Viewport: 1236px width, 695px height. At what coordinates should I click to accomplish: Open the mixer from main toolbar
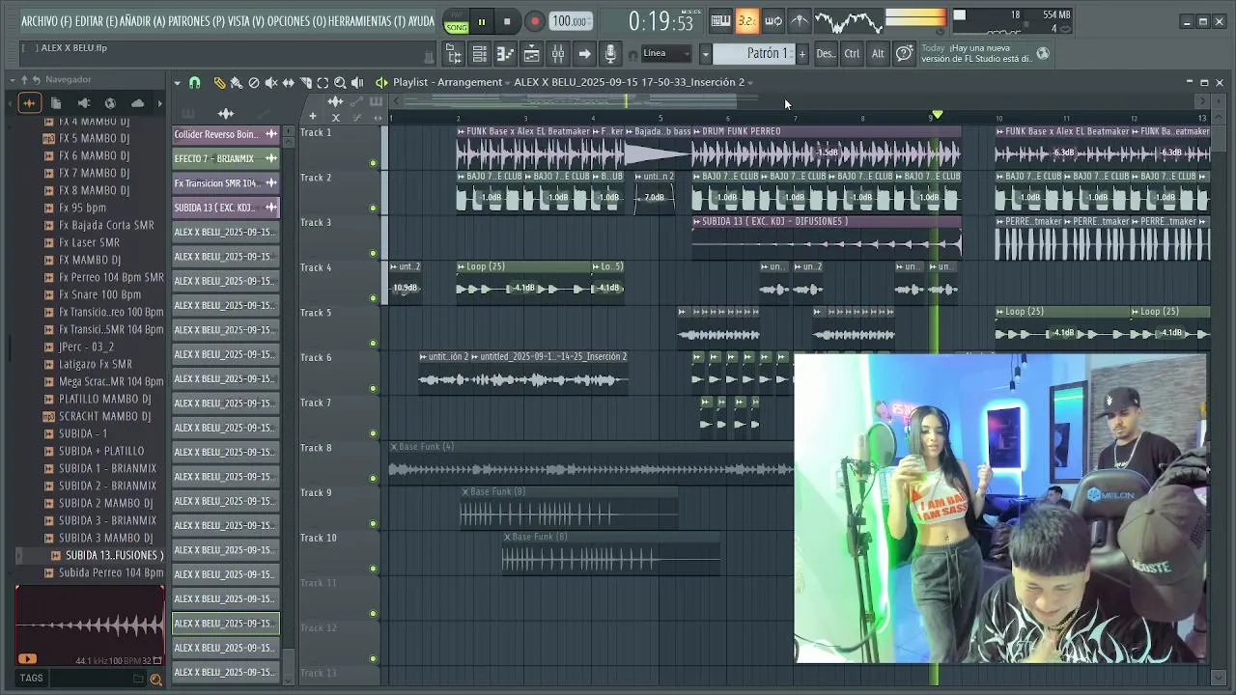point(557,54)
